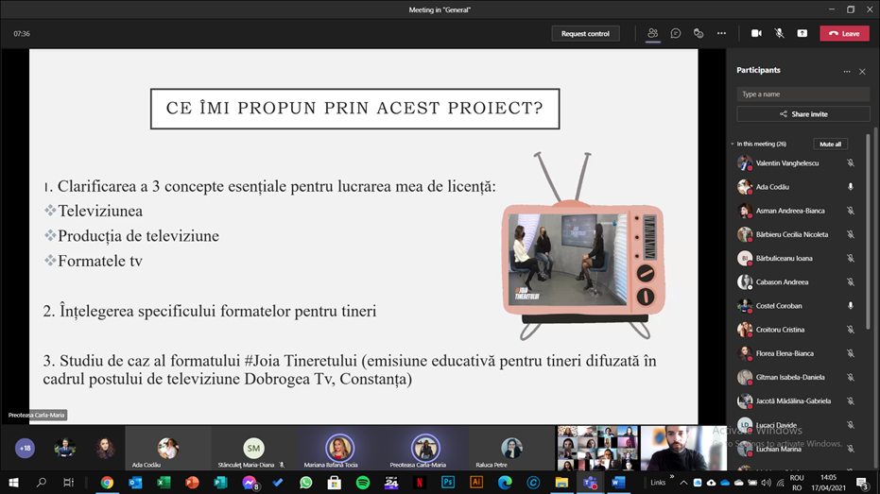
Task: Open more actions menu in meeting toolbar
Action: click(x=721, y=33)
